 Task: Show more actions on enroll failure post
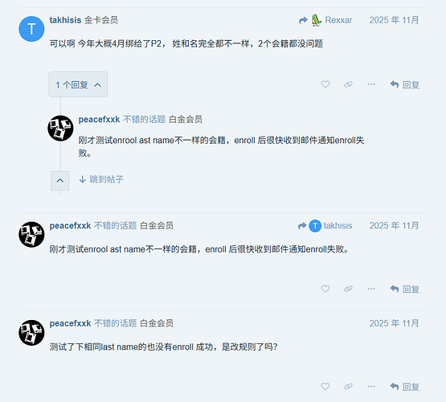click(371, 289)
